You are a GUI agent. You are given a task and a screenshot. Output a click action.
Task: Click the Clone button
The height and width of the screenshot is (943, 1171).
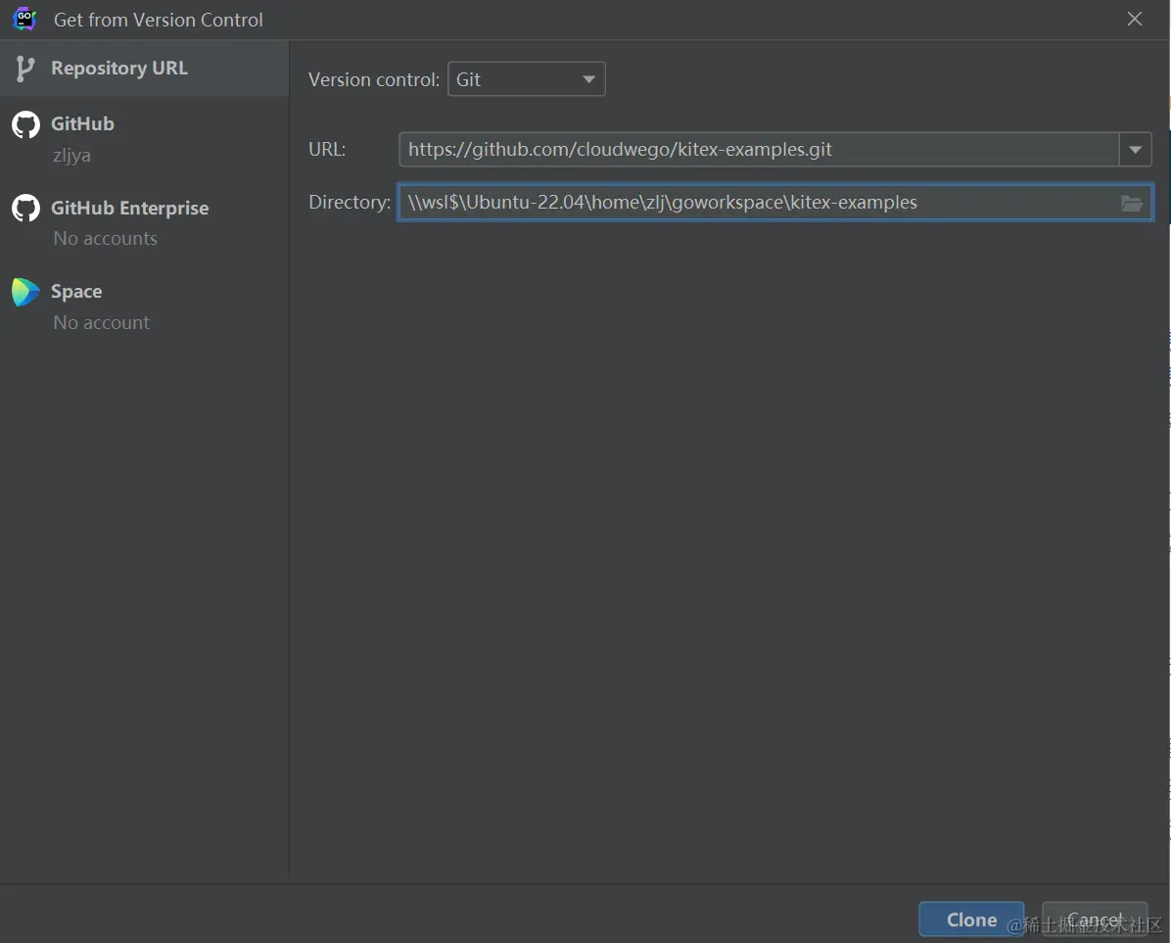(971, 919)
